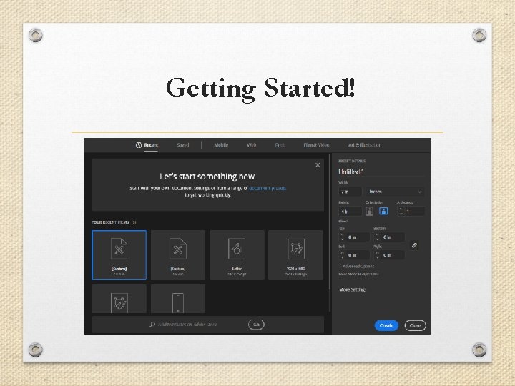The width and height of the screenshot is (515, 386).
Task: Click the Left bleed stepper arrows
Action: [342, 255]
